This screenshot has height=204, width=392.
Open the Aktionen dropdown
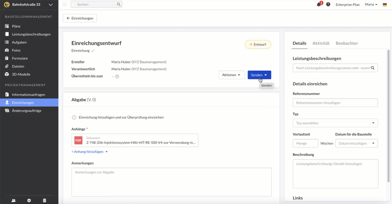[x=231, y=75]
